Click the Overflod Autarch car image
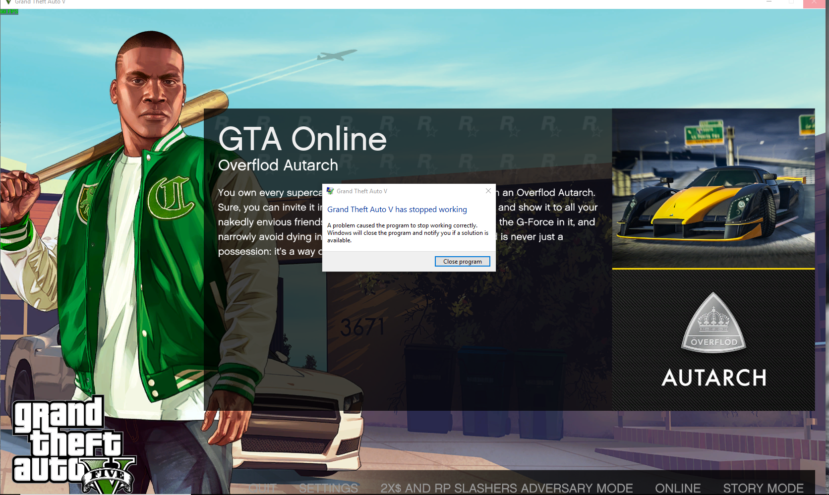829x495 pixels. point(713,188)
